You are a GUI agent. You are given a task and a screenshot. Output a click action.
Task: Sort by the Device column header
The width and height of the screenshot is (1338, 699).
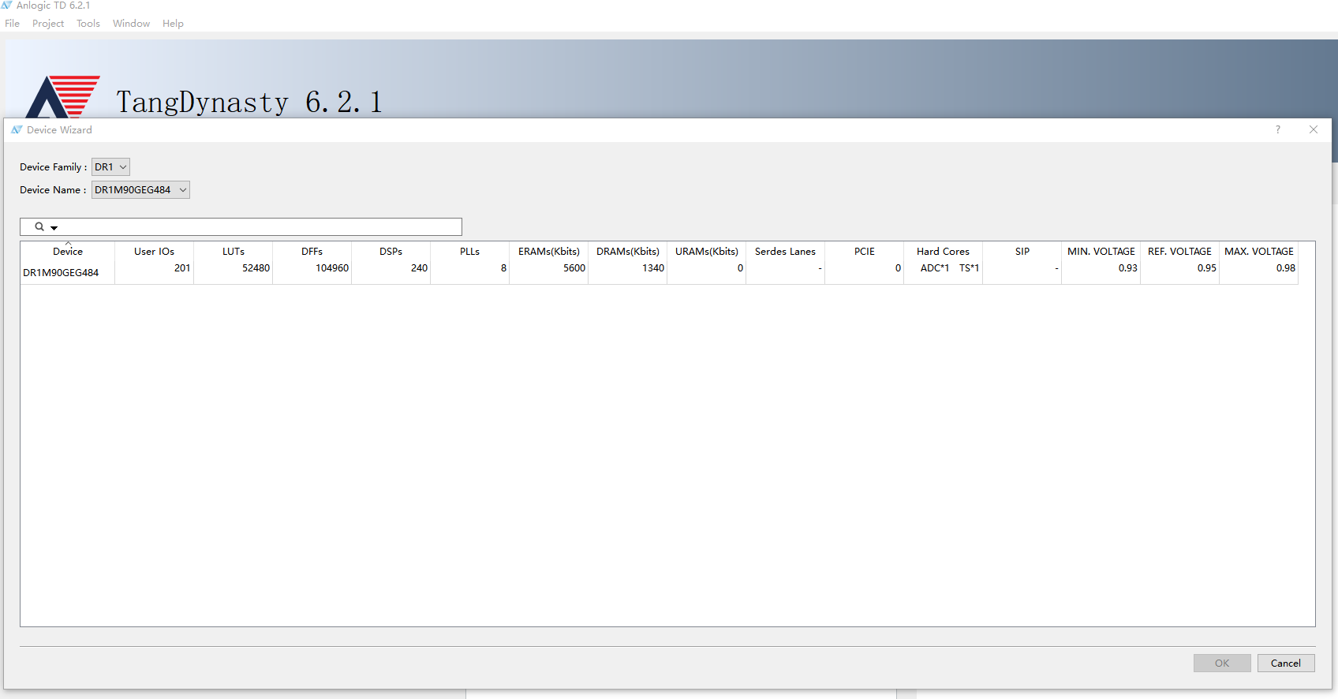tap(68, 252)
